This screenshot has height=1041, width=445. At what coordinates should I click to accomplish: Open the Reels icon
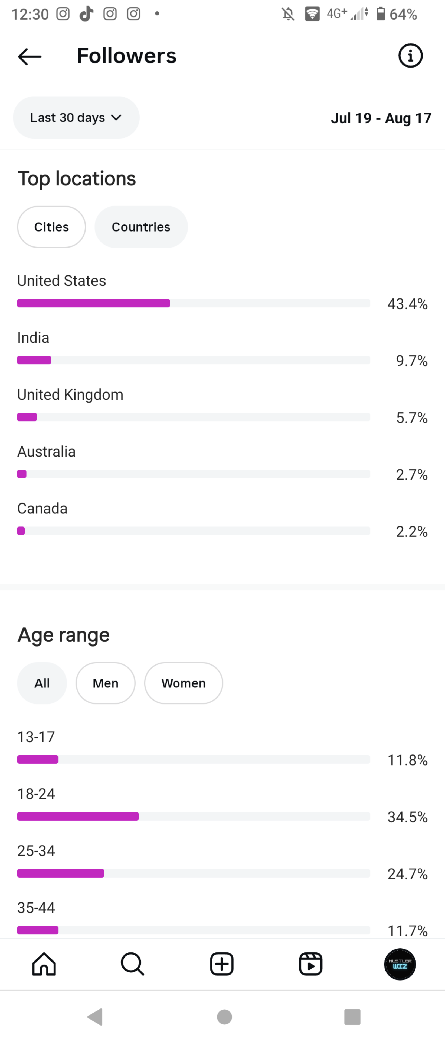(x=311, y=964)
